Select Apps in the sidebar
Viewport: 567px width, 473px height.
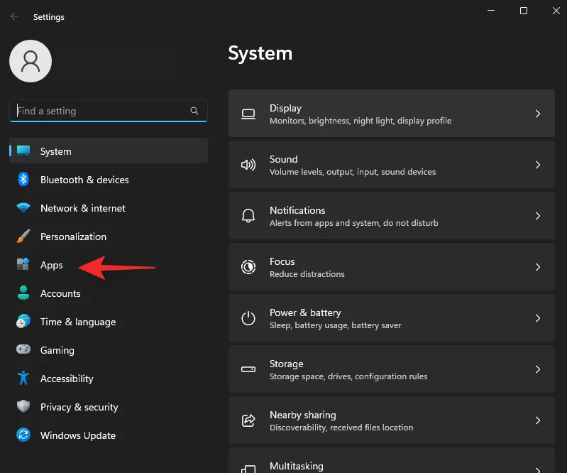point(109,265)
